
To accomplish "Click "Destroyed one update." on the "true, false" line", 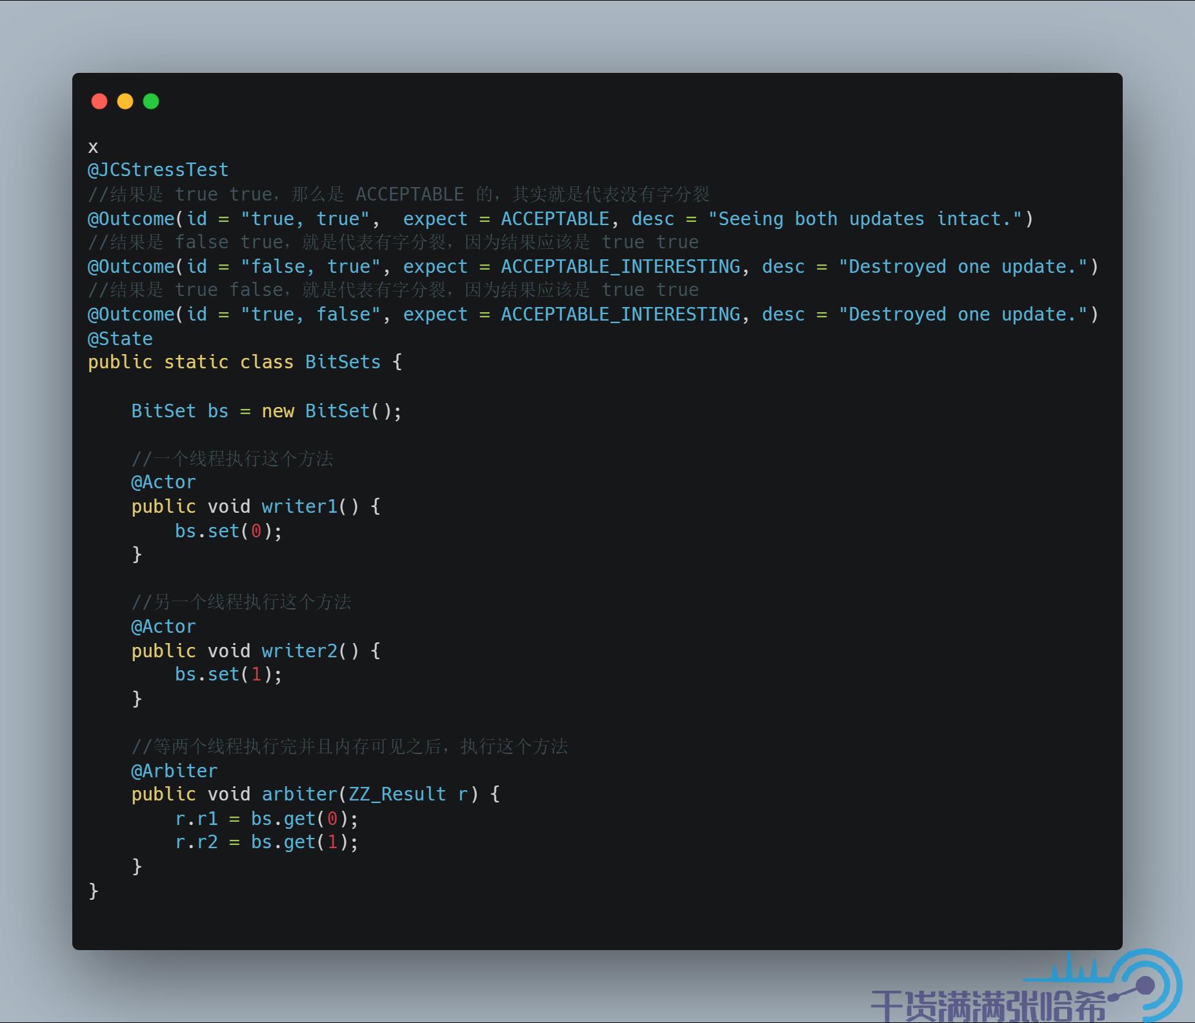I will (963, 314).
